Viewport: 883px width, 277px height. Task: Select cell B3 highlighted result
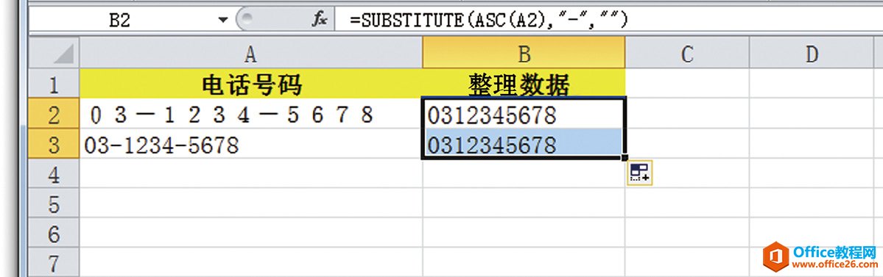[524, 145]
